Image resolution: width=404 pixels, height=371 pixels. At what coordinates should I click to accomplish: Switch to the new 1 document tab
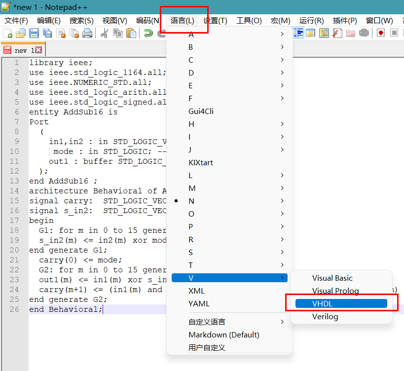point(23,50)
